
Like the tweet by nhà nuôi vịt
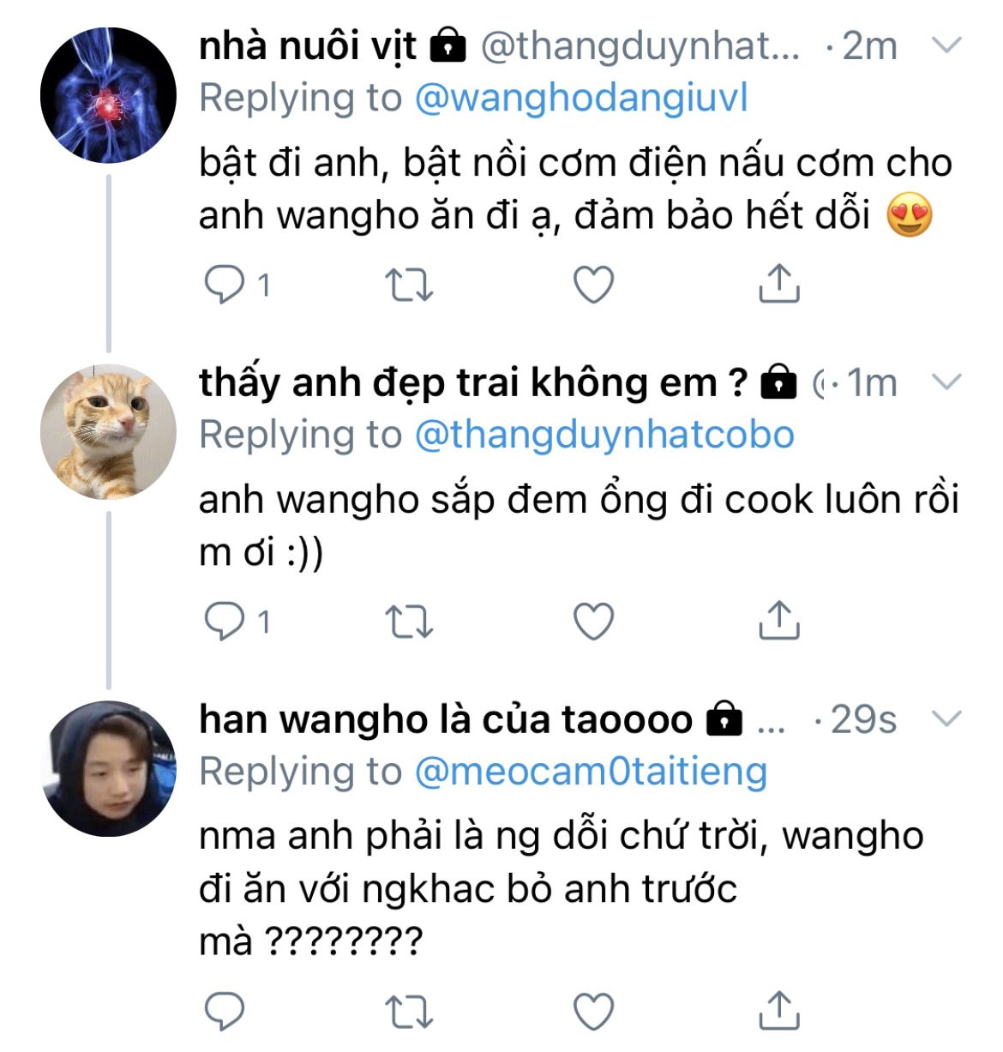pyautogui.click(x=593, y=285)
